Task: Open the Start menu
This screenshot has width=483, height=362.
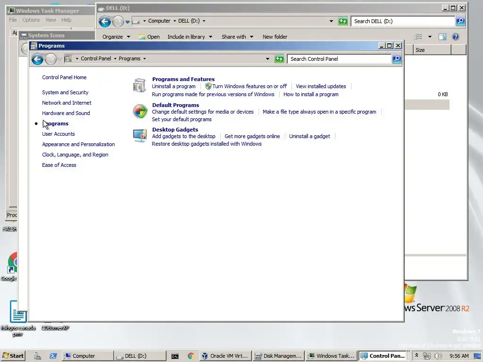Action: [13, 356]
